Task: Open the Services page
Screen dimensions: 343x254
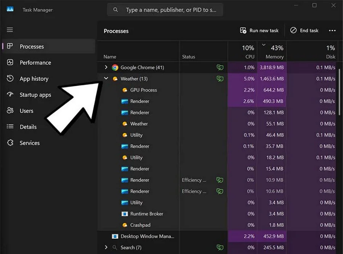Action: click(x=49, y=143)
